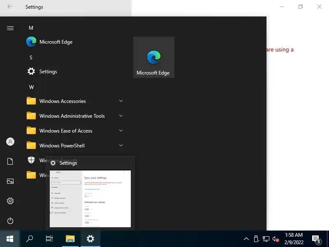Restore down the Settings window
Viewport: 329px width, 247px height.
tap(301, 7)
